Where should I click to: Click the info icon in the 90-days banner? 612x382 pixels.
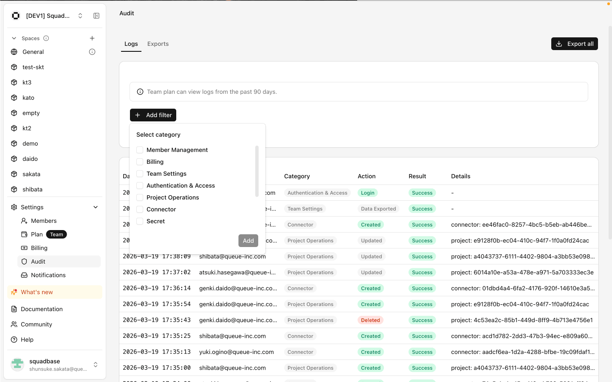click(140, 91)
